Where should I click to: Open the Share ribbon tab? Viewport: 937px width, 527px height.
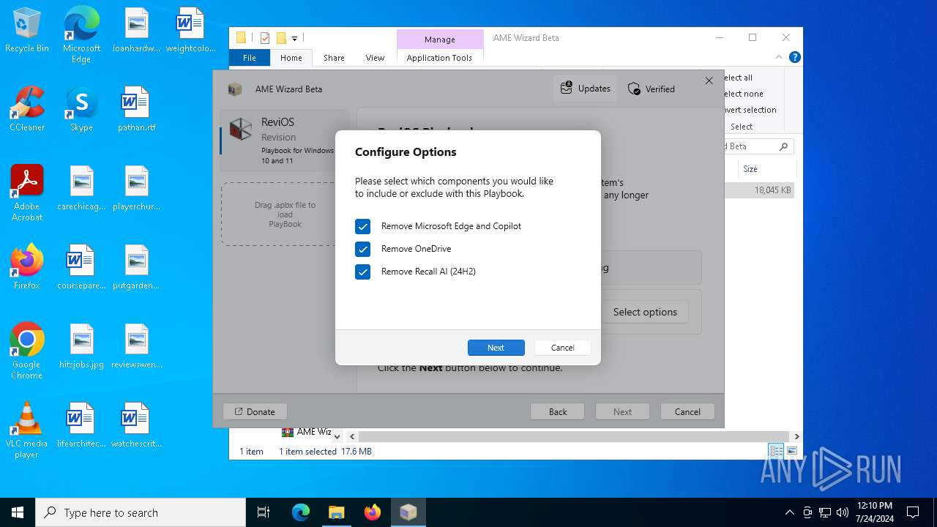(x=334, y=58)
